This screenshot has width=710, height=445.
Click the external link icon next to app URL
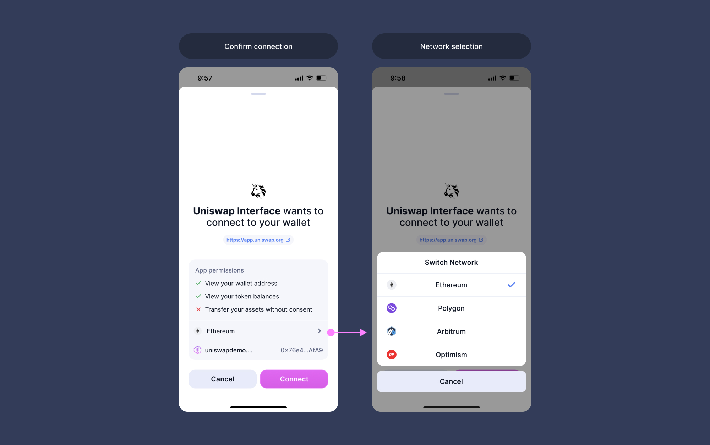288,240
